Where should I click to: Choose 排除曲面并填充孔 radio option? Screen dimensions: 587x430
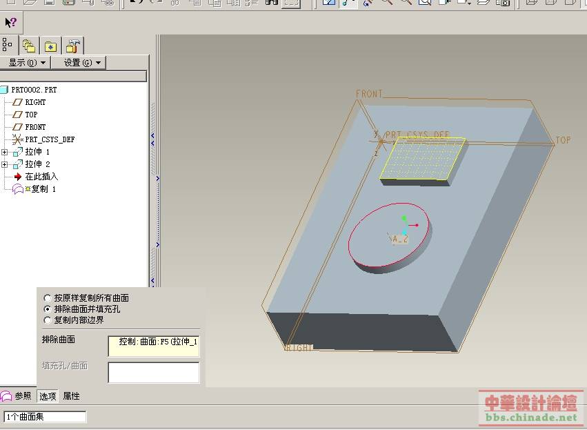48,309
